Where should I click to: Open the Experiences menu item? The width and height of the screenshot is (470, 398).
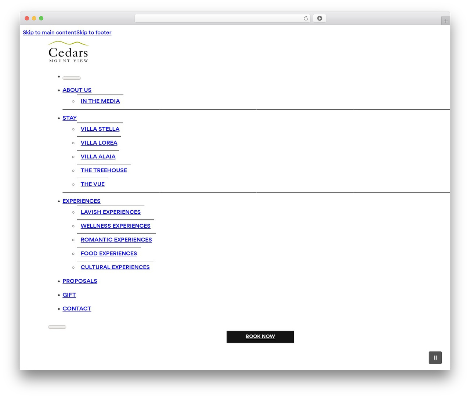(x=82, y=201)
